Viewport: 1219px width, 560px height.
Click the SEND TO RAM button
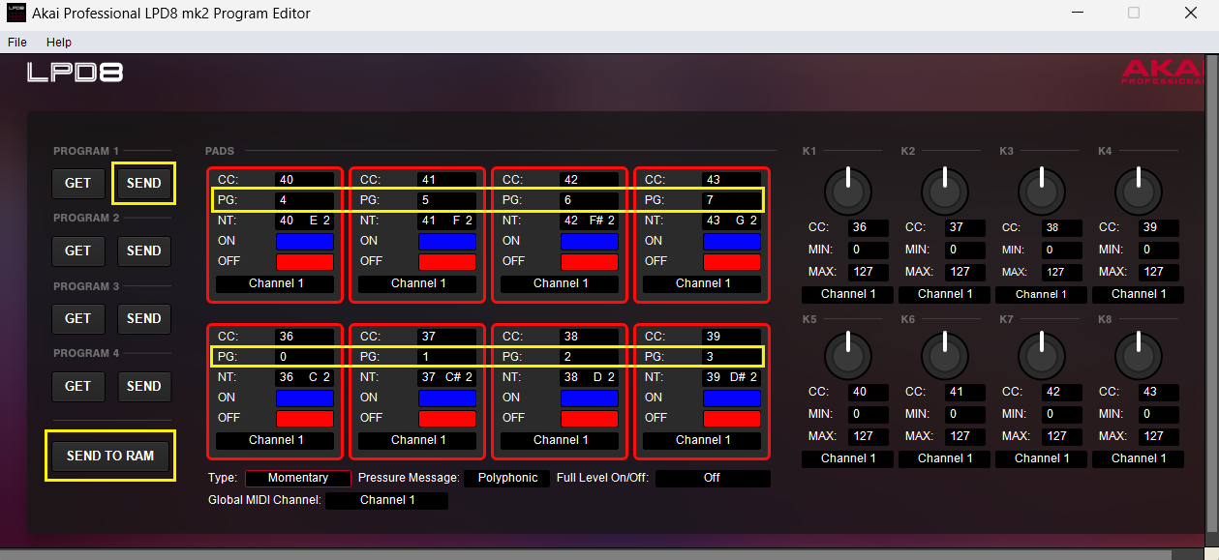(110, 456)
